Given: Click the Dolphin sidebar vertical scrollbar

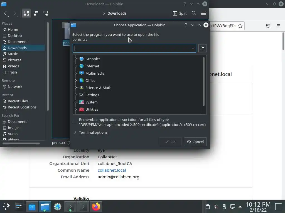Looking at the screenshot, I should click(x=48, y=66).
